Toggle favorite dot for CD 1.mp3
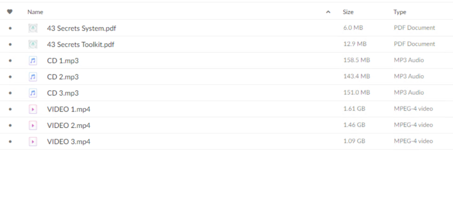Image resolution: width=453 pixels, height=204 pixels. [x=11, y=61]
